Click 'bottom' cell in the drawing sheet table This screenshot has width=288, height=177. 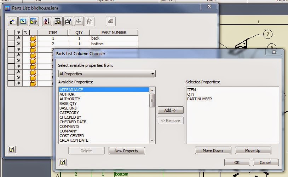(139, 174)
